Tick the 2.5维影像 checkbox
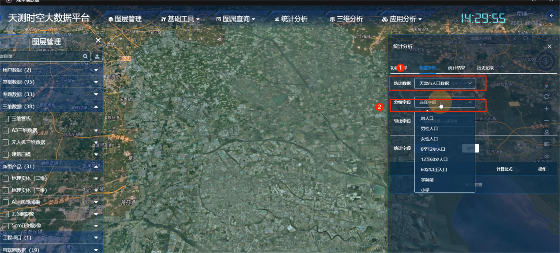Screen dimensions: 560x253 point(6,214)
